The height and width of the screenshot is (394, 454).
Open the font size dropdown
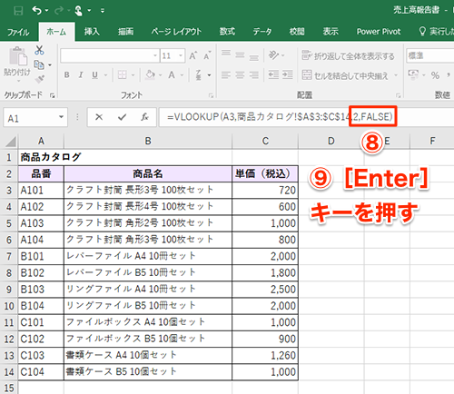[181, 55]
